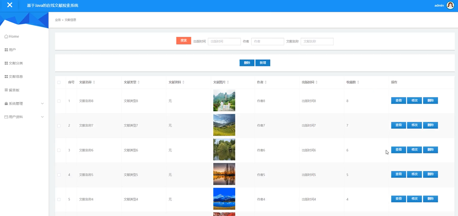Click 查看 for 文献名称4
458x216 pixels.
(x=398, y=199)
